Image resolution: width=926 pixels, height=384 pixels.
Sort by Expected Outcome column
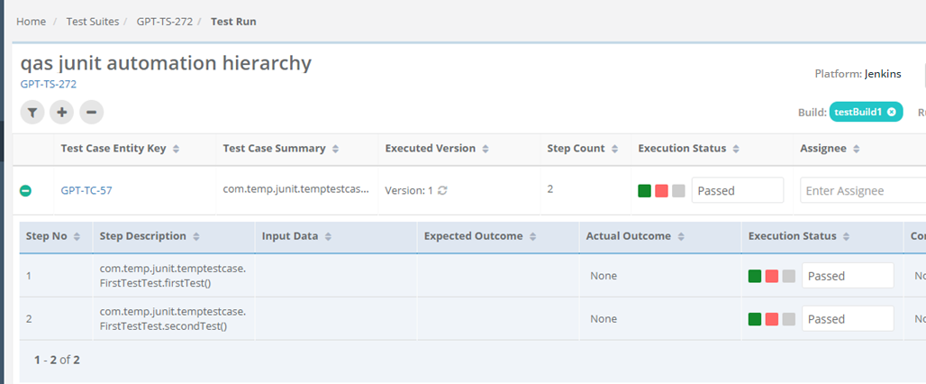pos(532,236)
